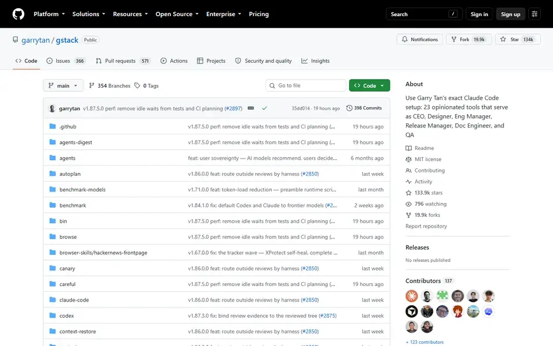Expand the Platform menu
553x346 pixels.
click(x=49, y=14)
